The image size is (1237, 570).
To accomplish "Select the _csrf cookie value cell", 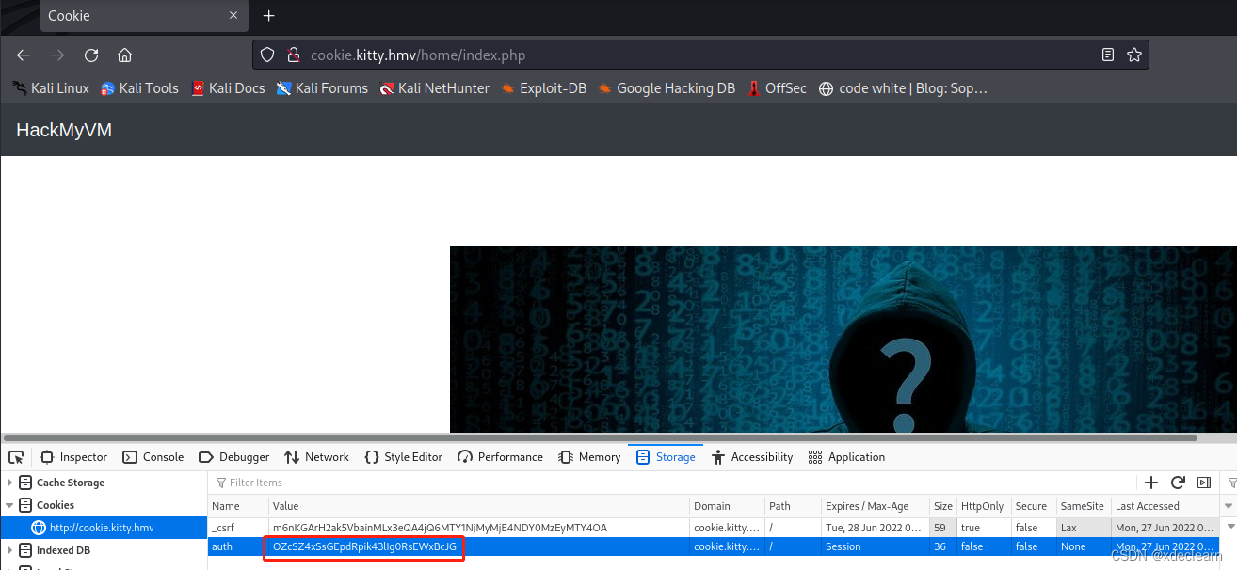I will 478,528.
